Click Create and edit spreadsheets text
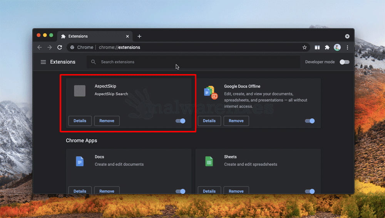385x218 pixels. click(251, 164)
